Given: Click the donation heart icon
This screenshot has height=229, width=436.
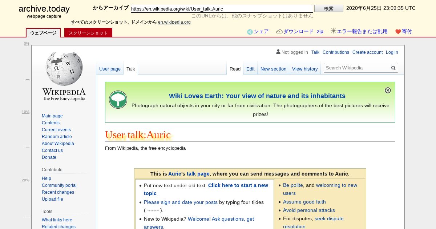Looking at the screenshot, I should tap(398, 32).
